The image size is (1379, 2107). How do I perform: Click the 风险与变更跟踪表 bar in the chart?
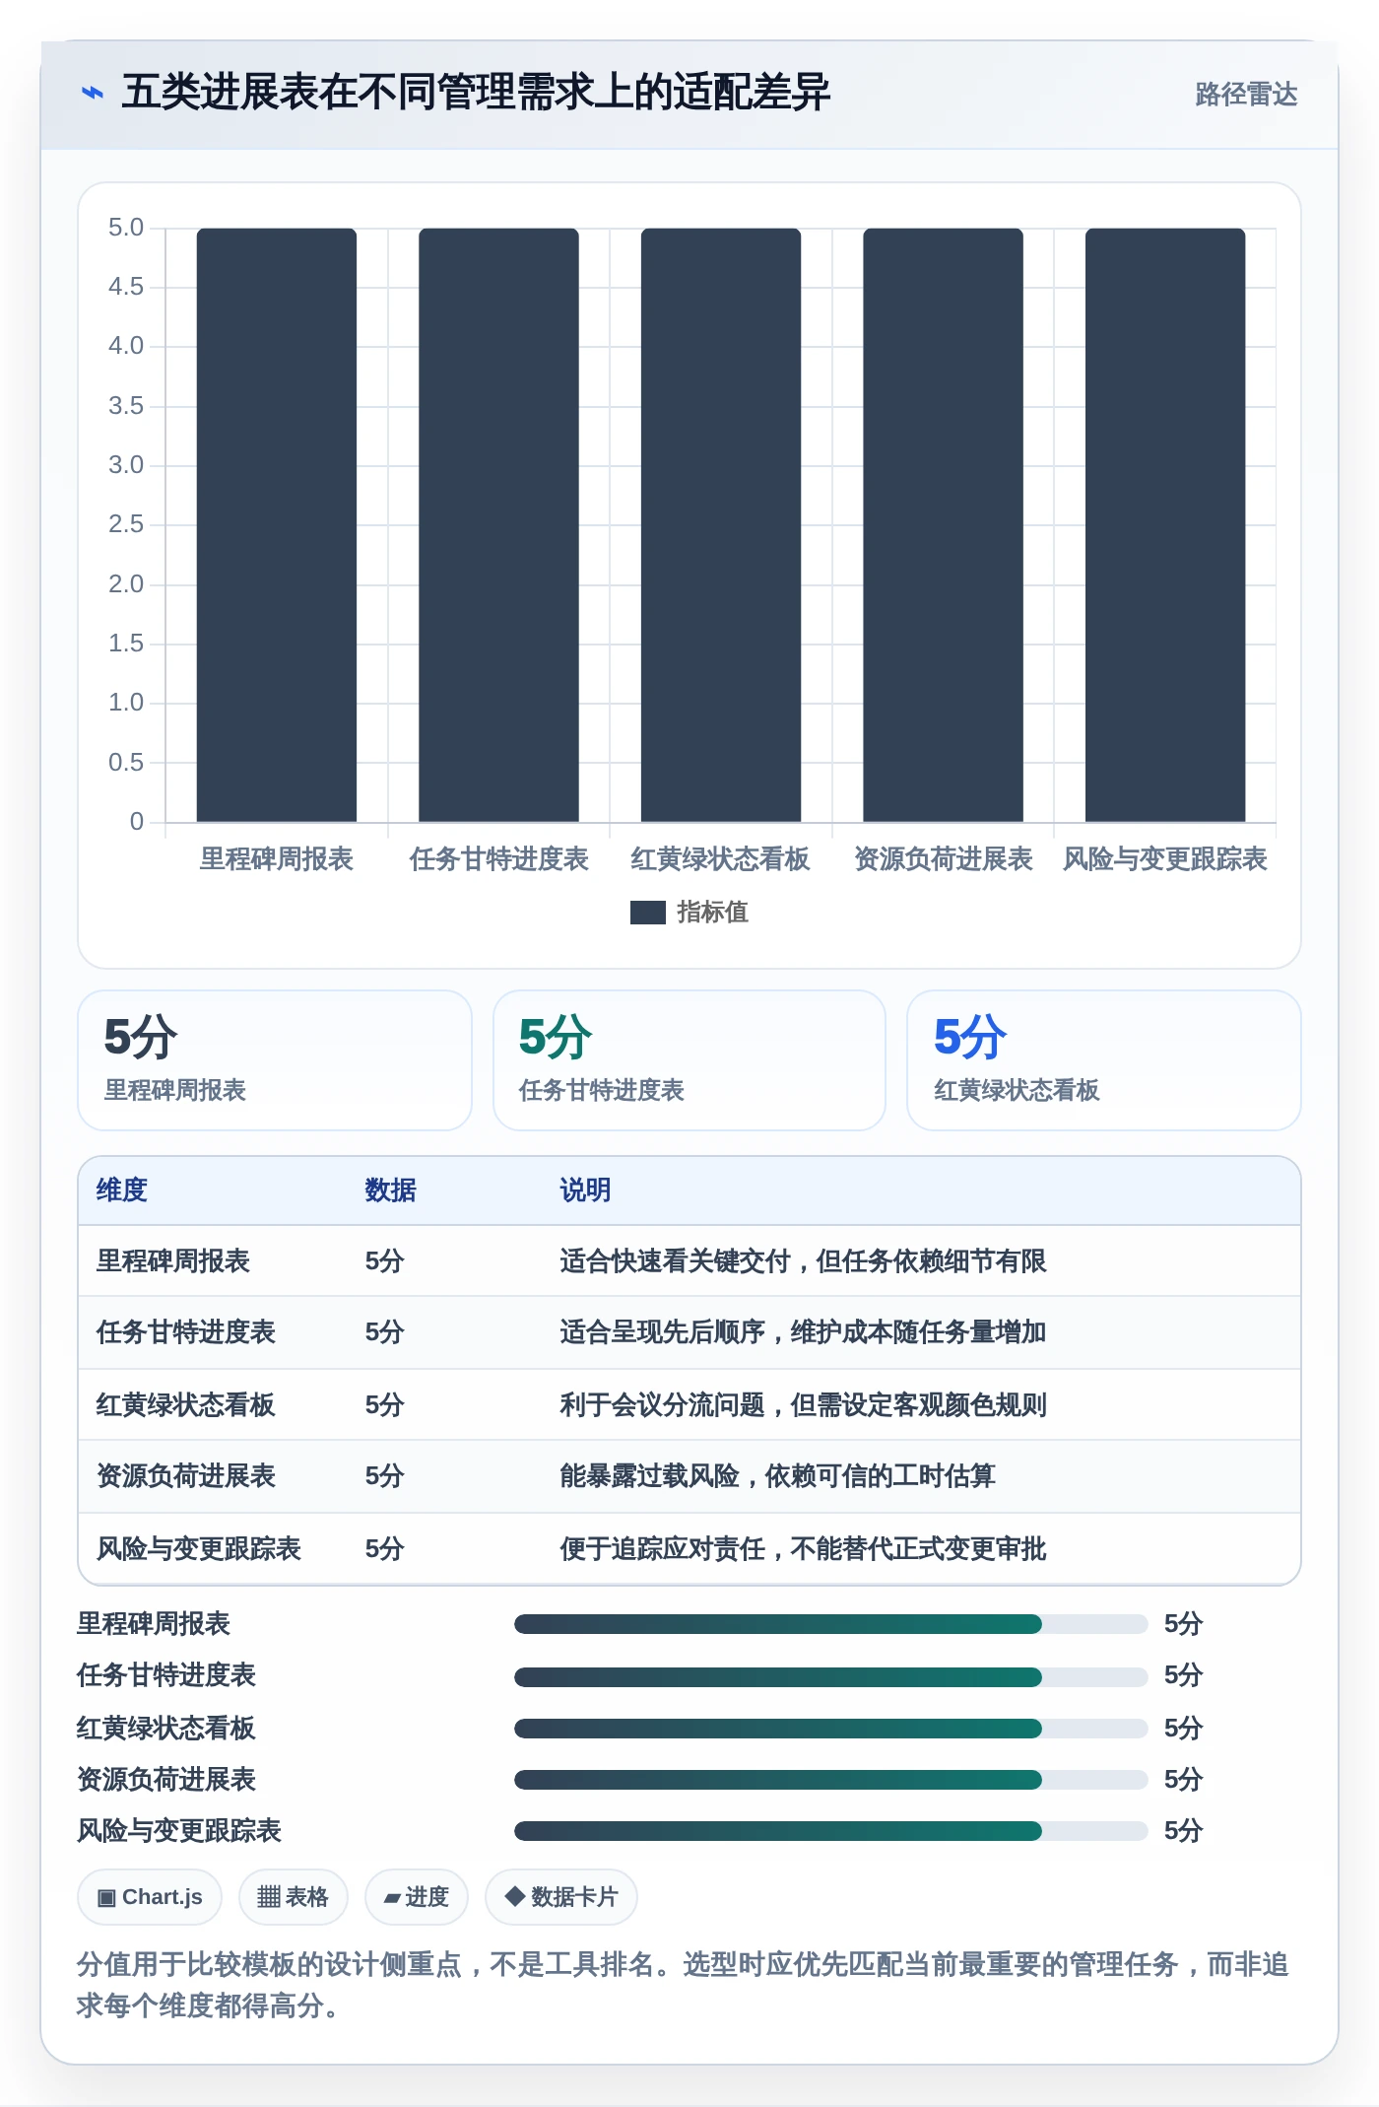[x=1165, y=525]
